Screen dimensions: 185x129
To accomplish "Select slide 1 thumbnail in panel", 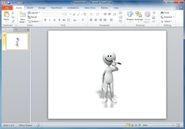I will pos(17,41).
